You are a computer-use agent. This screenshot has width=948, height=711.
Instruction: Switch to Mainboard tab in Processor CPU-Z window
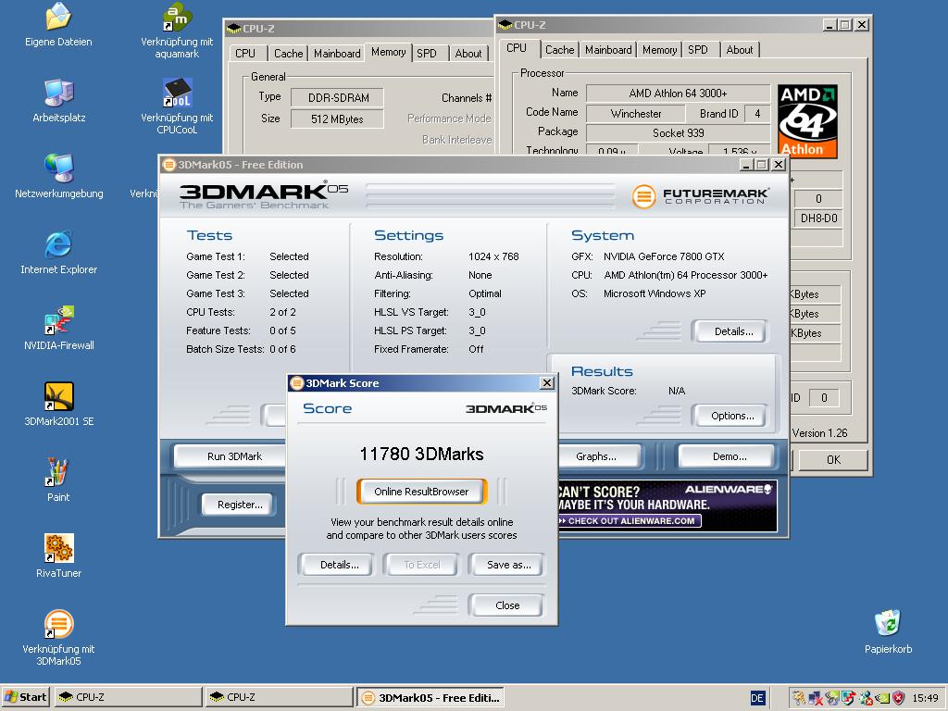pyautogui.click(x=608, y=50)
